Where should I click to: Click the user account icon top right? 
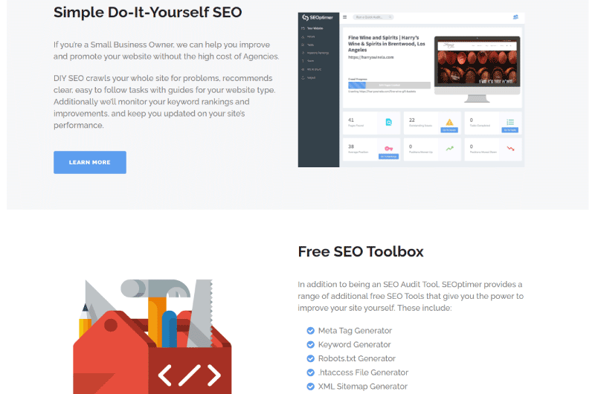click(x=515, y=17)
